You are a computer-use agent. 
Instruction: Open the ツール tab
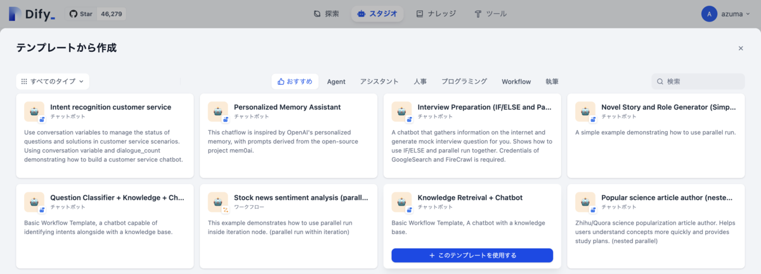(x=490, y=13)
